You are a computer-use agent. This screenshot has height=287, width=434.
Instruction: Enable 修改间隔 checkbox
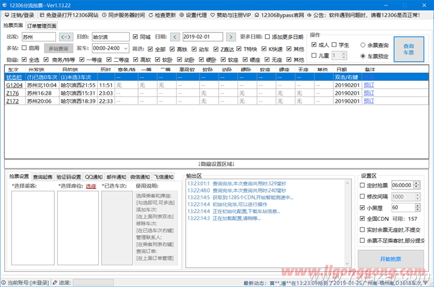[x=362, y=196]
